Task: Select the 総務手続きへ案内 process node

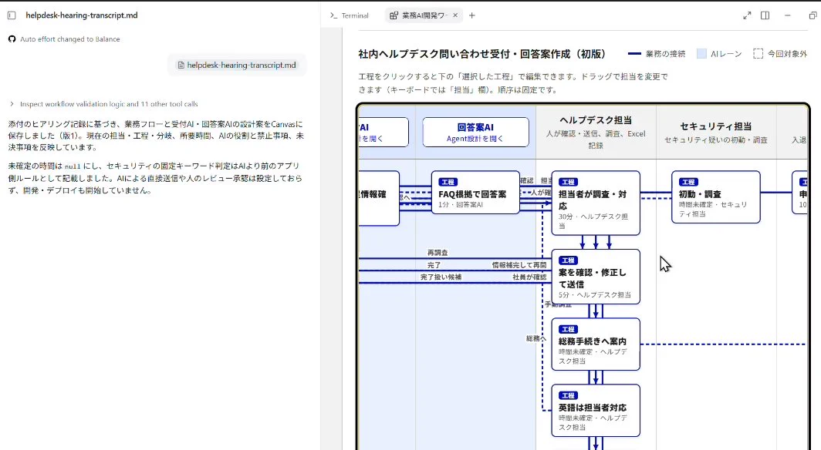Action: point(596,344)
